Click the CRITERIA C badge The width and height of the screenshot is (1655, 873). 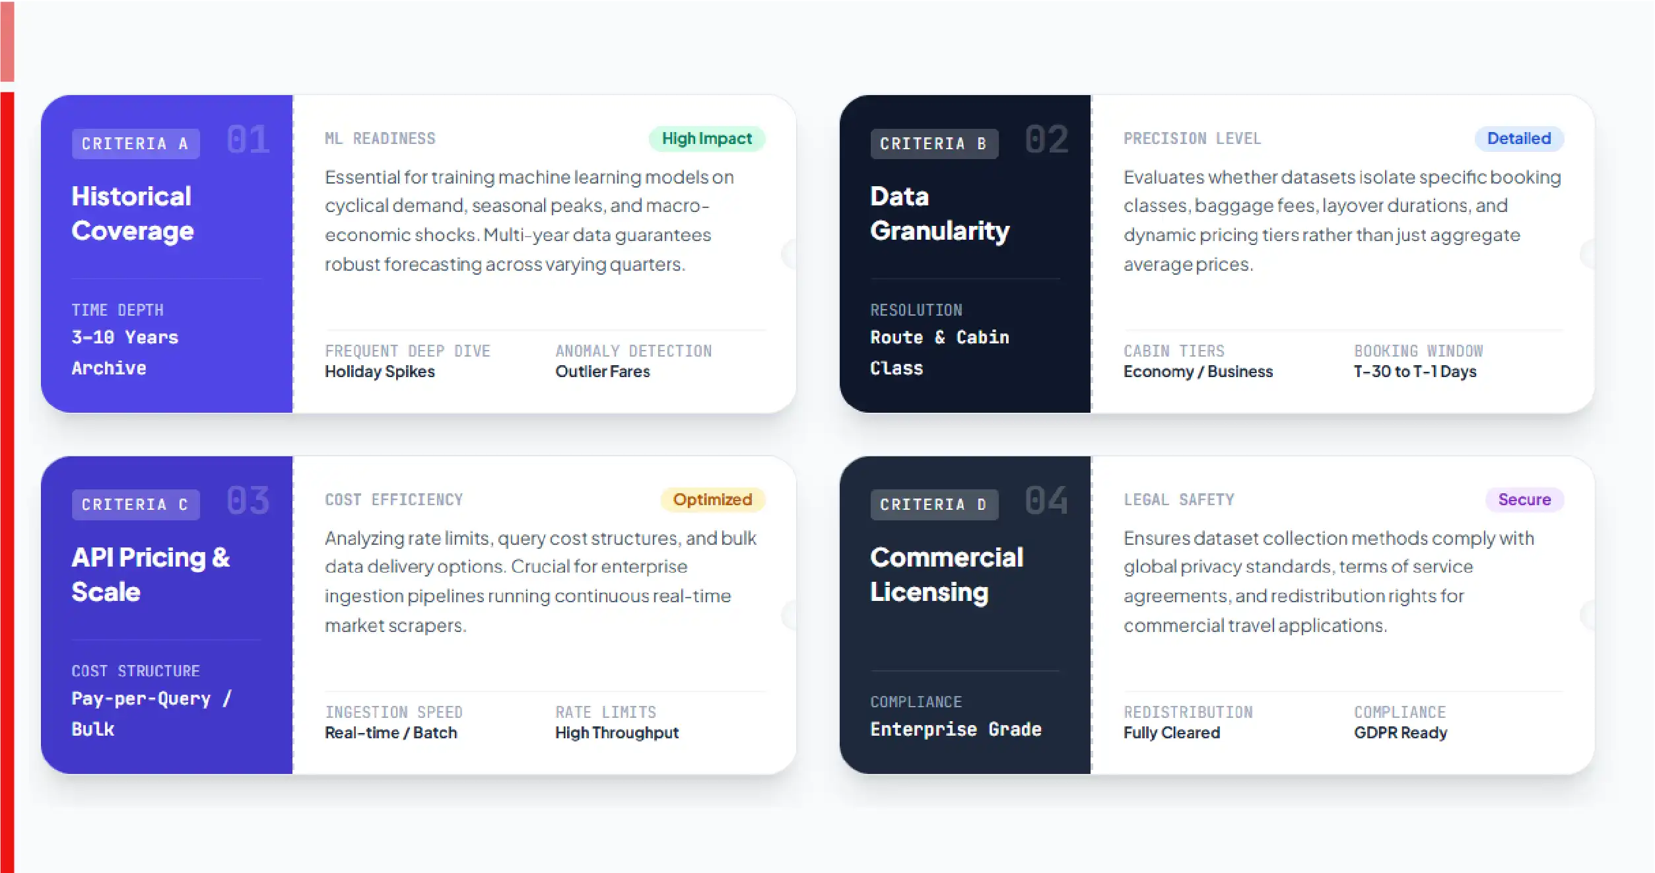135,505
